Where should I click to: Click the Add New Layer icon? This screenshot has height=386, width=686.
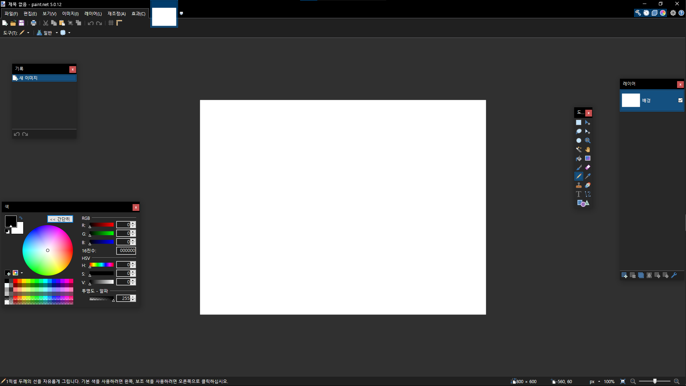click(624, 275)
